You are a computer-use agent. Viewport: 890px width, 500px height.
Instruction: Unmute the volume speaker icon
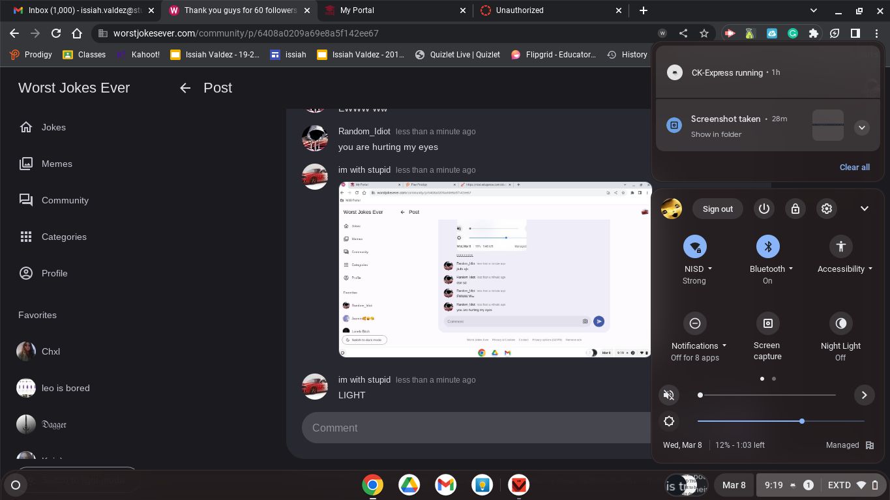[x=668, y=395]
